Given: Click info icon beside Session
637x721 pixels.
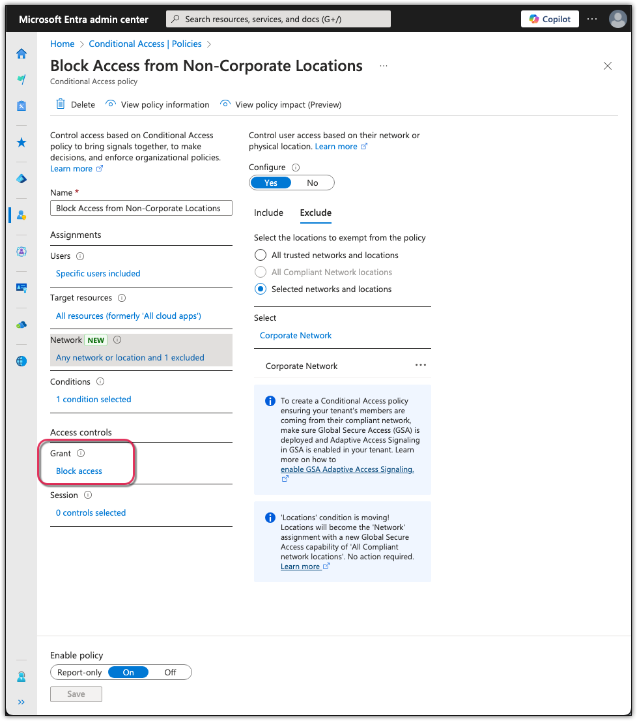Looking at the screenshot, I should click(88, 495).
